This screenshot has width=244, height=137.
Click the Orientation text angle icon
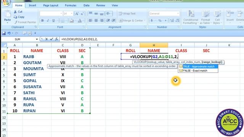point(108,14)
